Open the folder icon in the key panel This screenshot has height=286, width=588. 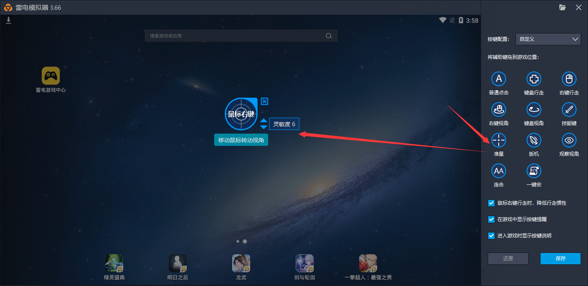562,7
